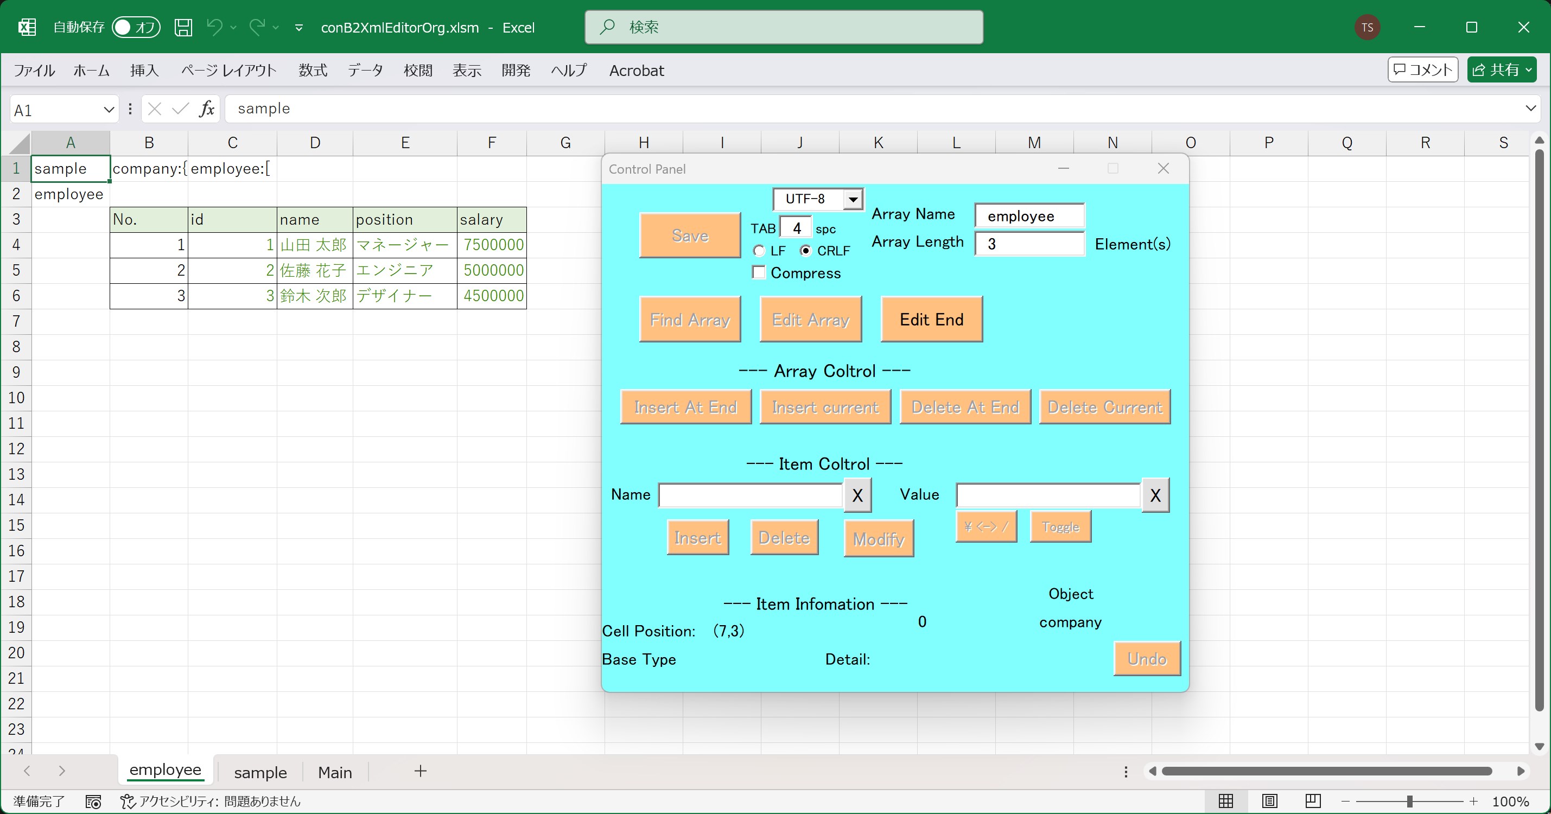Select the LF radio button
This screenshot has height=814, width=1551.
click(x=759, y=251)
